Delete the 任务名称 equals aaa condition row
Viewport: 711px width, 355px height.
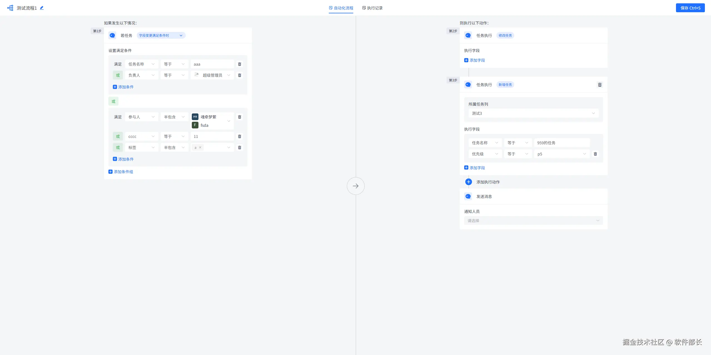(239, 64)
